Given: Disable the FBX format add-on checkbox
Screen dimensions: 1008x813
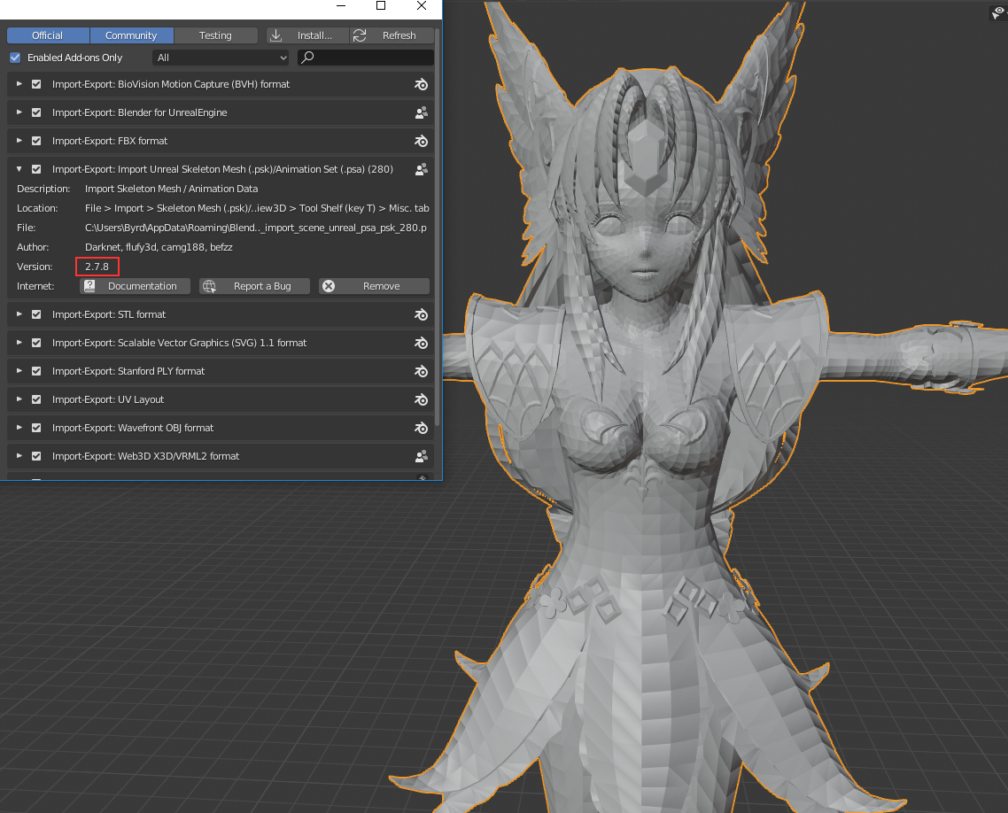Looking at the screenshot, I should 36,141.
